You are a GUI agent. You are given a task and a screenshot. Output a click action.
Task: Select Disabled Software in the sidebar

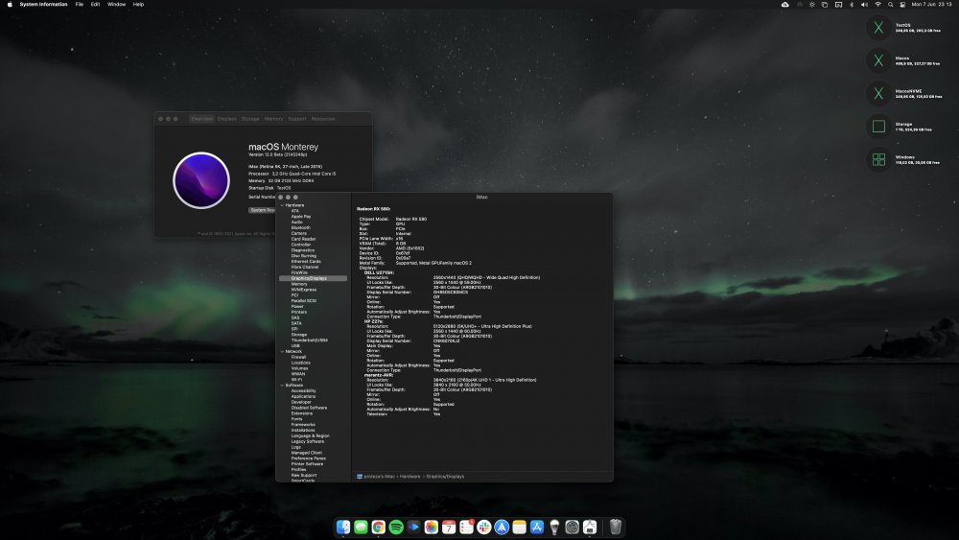pos(309,408)
